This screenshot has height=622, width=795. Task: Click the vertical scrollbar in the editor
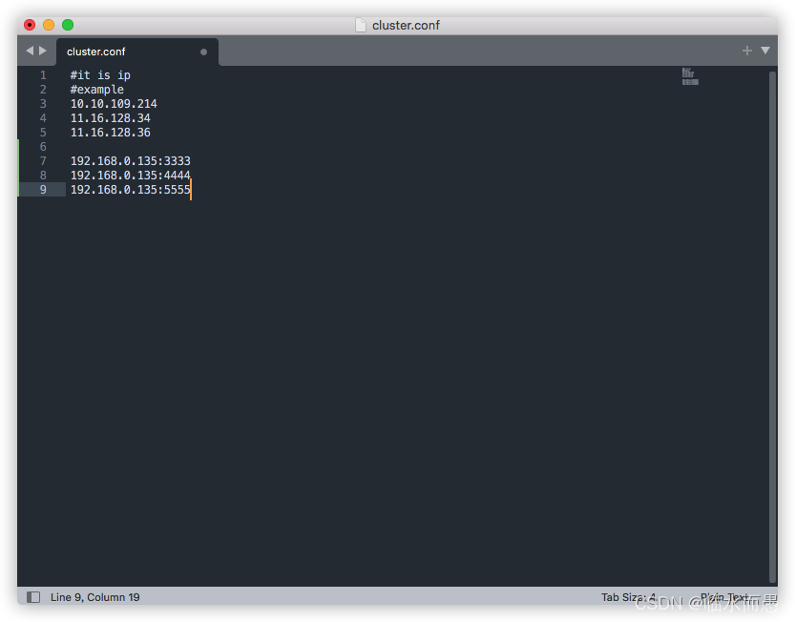point(773,327)
